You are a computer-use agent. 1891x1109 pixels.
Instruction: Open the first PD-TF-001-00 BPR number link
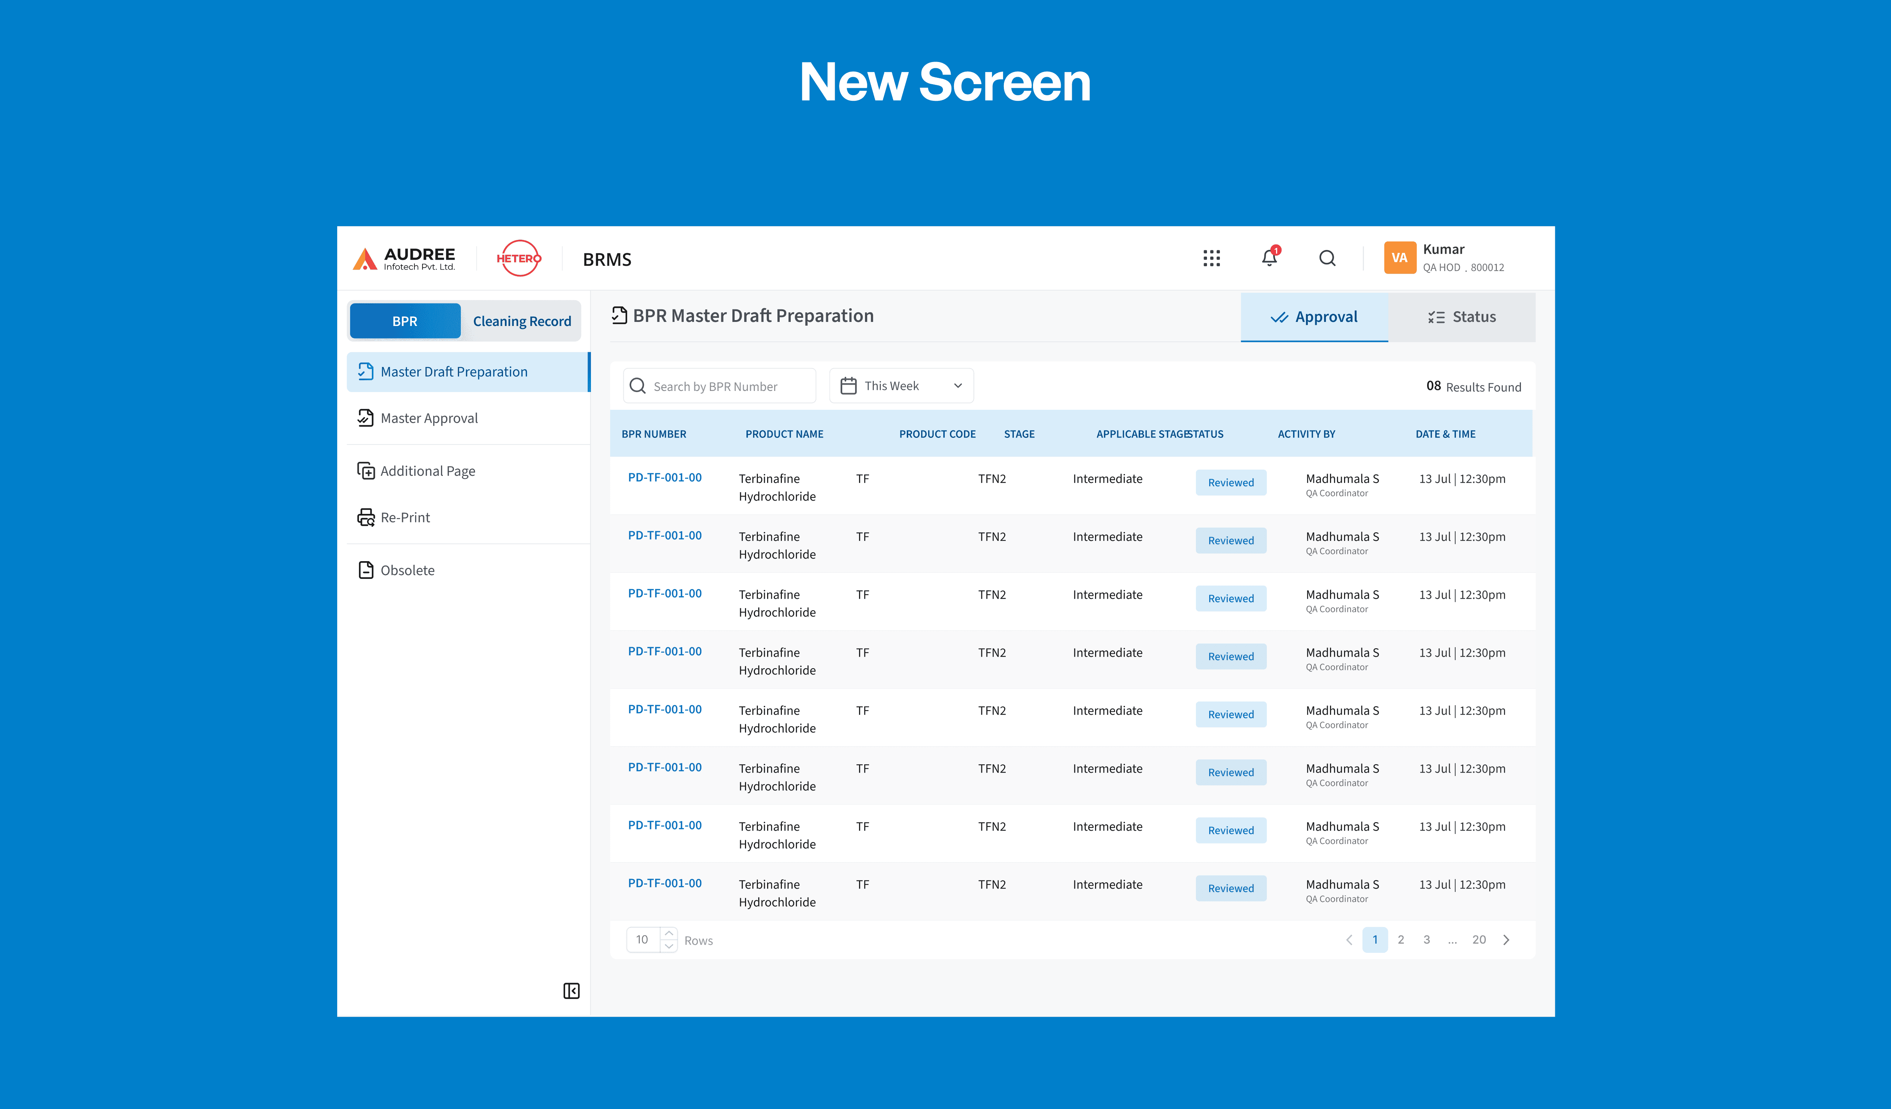tap(665, 477)
